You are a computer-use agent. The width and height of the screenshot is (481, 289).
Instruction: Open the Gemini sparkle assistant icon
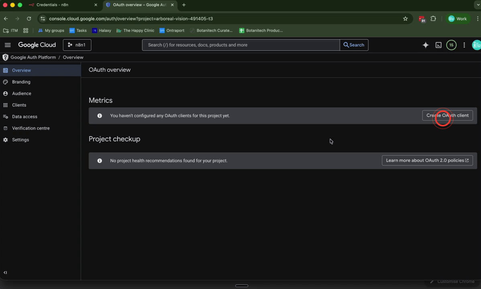click(426, 45)
